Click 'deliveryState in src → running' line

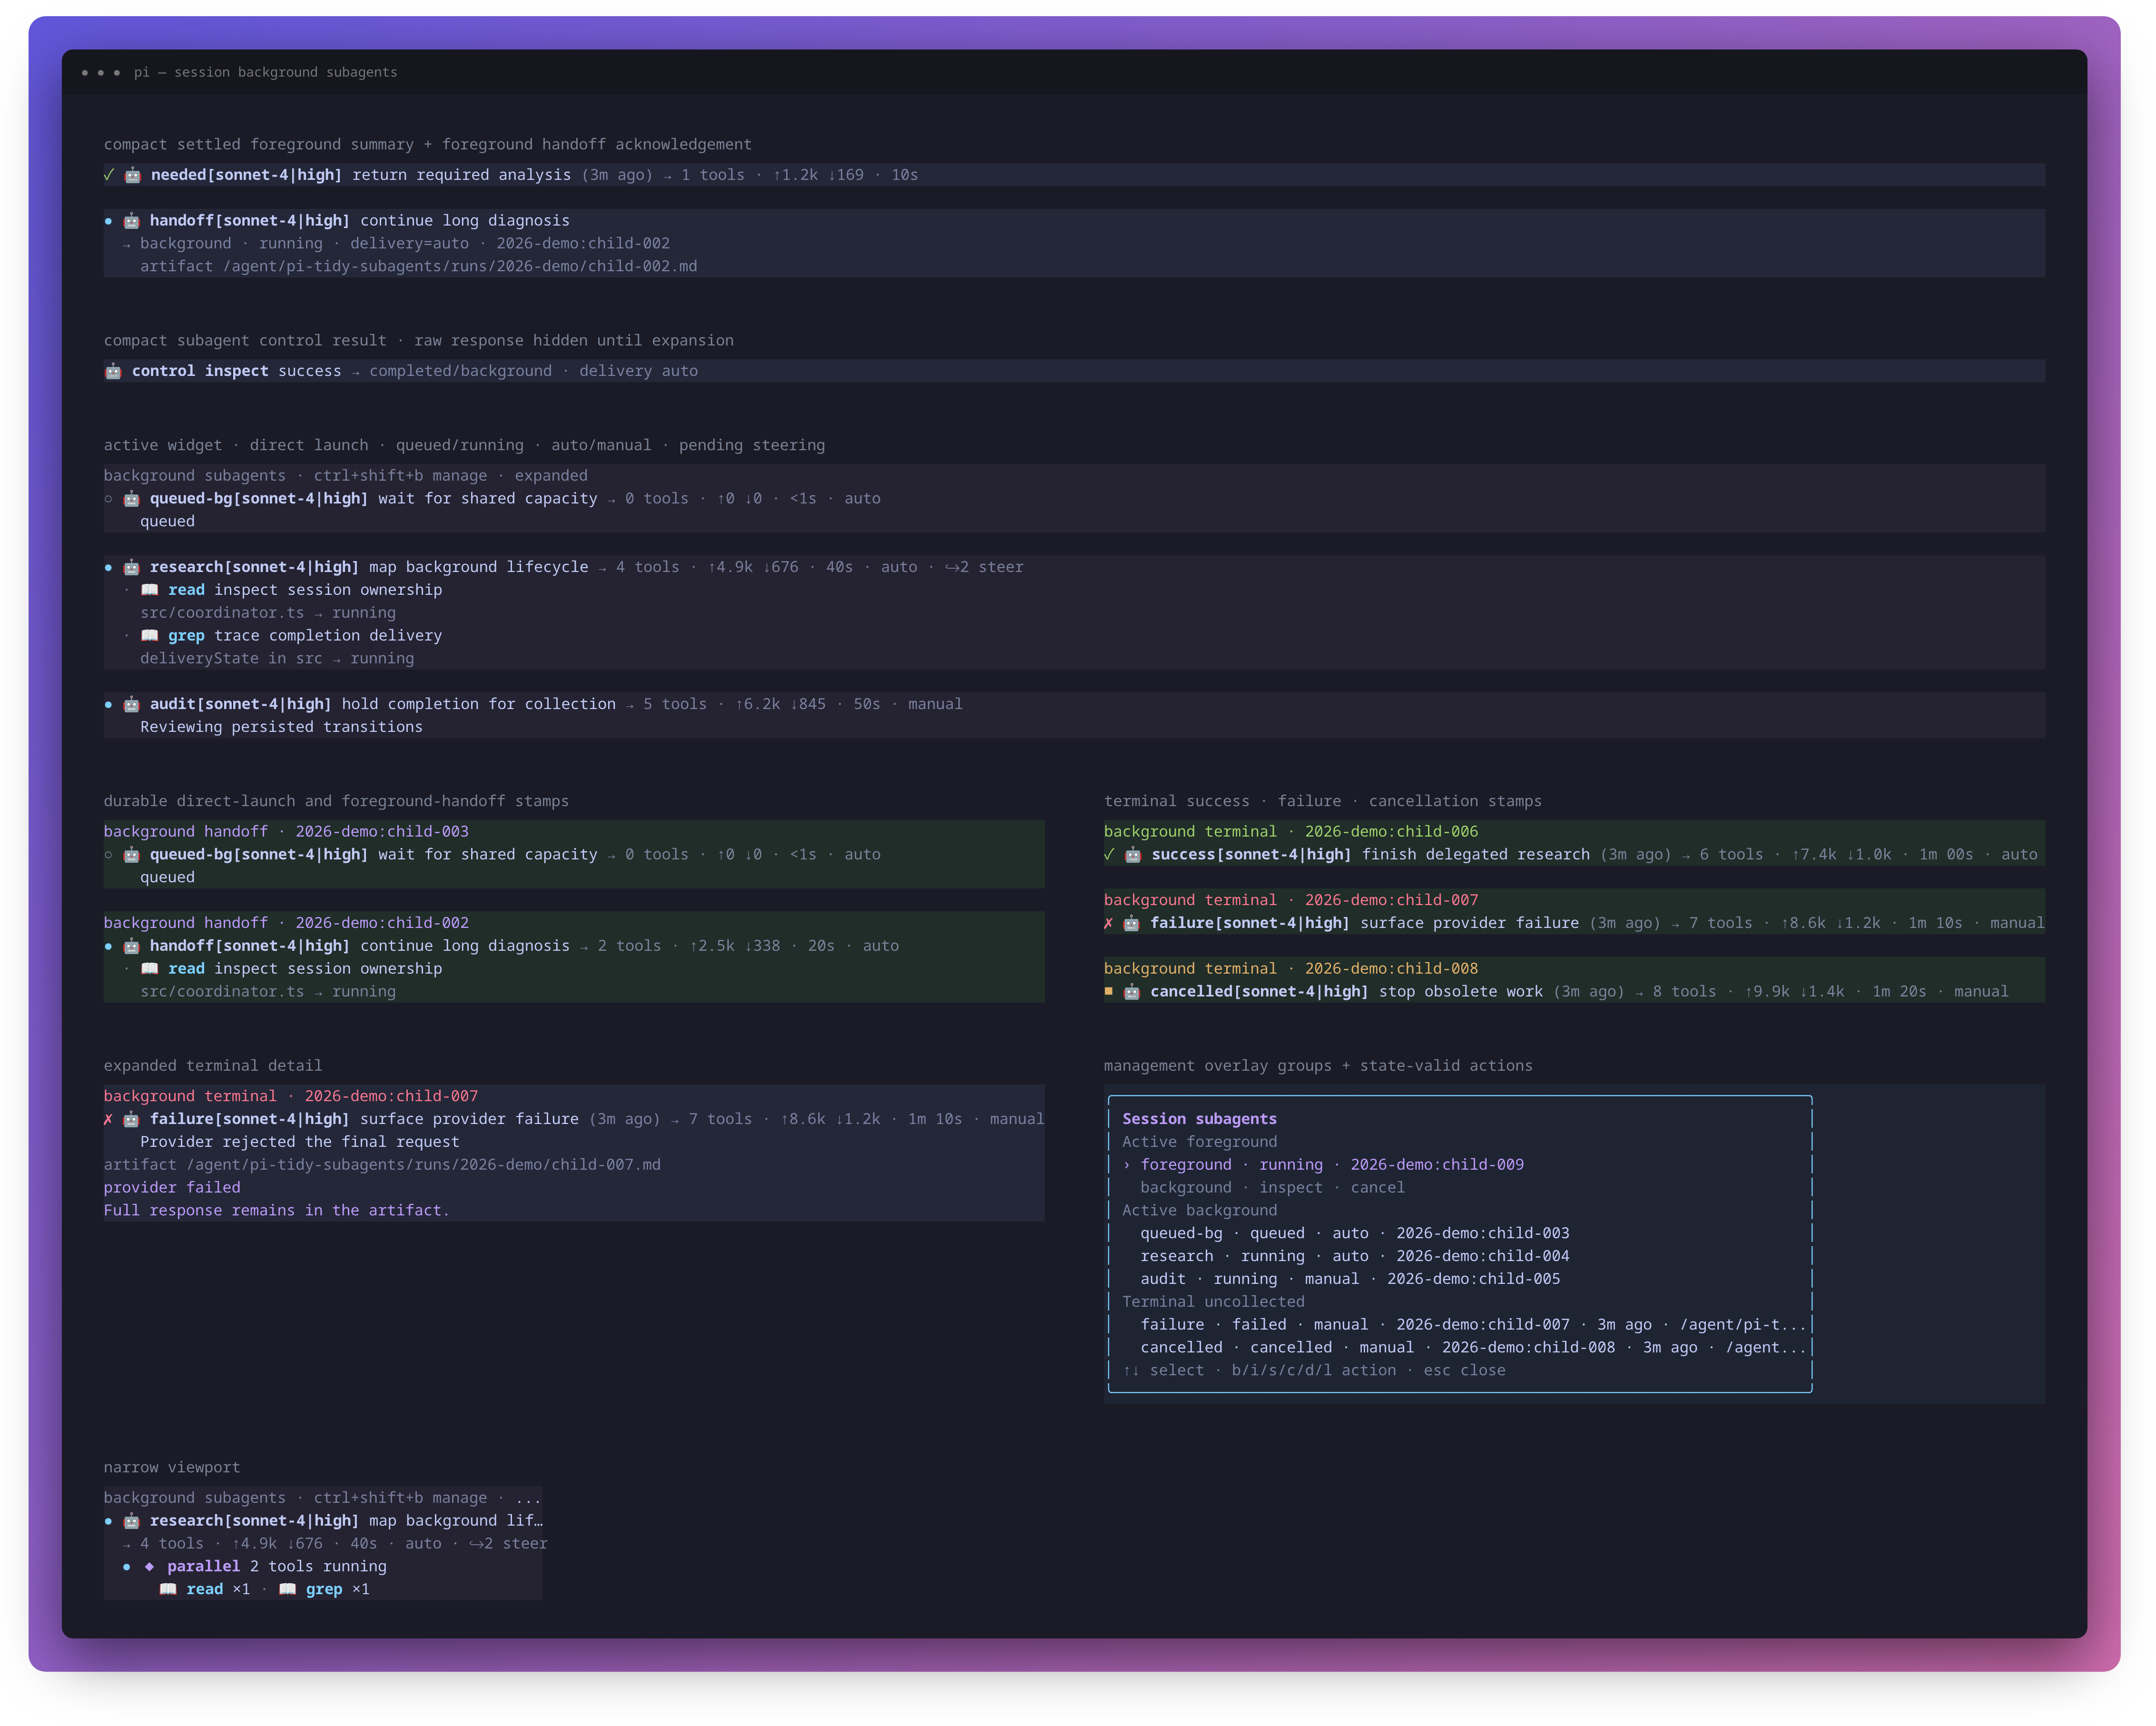277,659
